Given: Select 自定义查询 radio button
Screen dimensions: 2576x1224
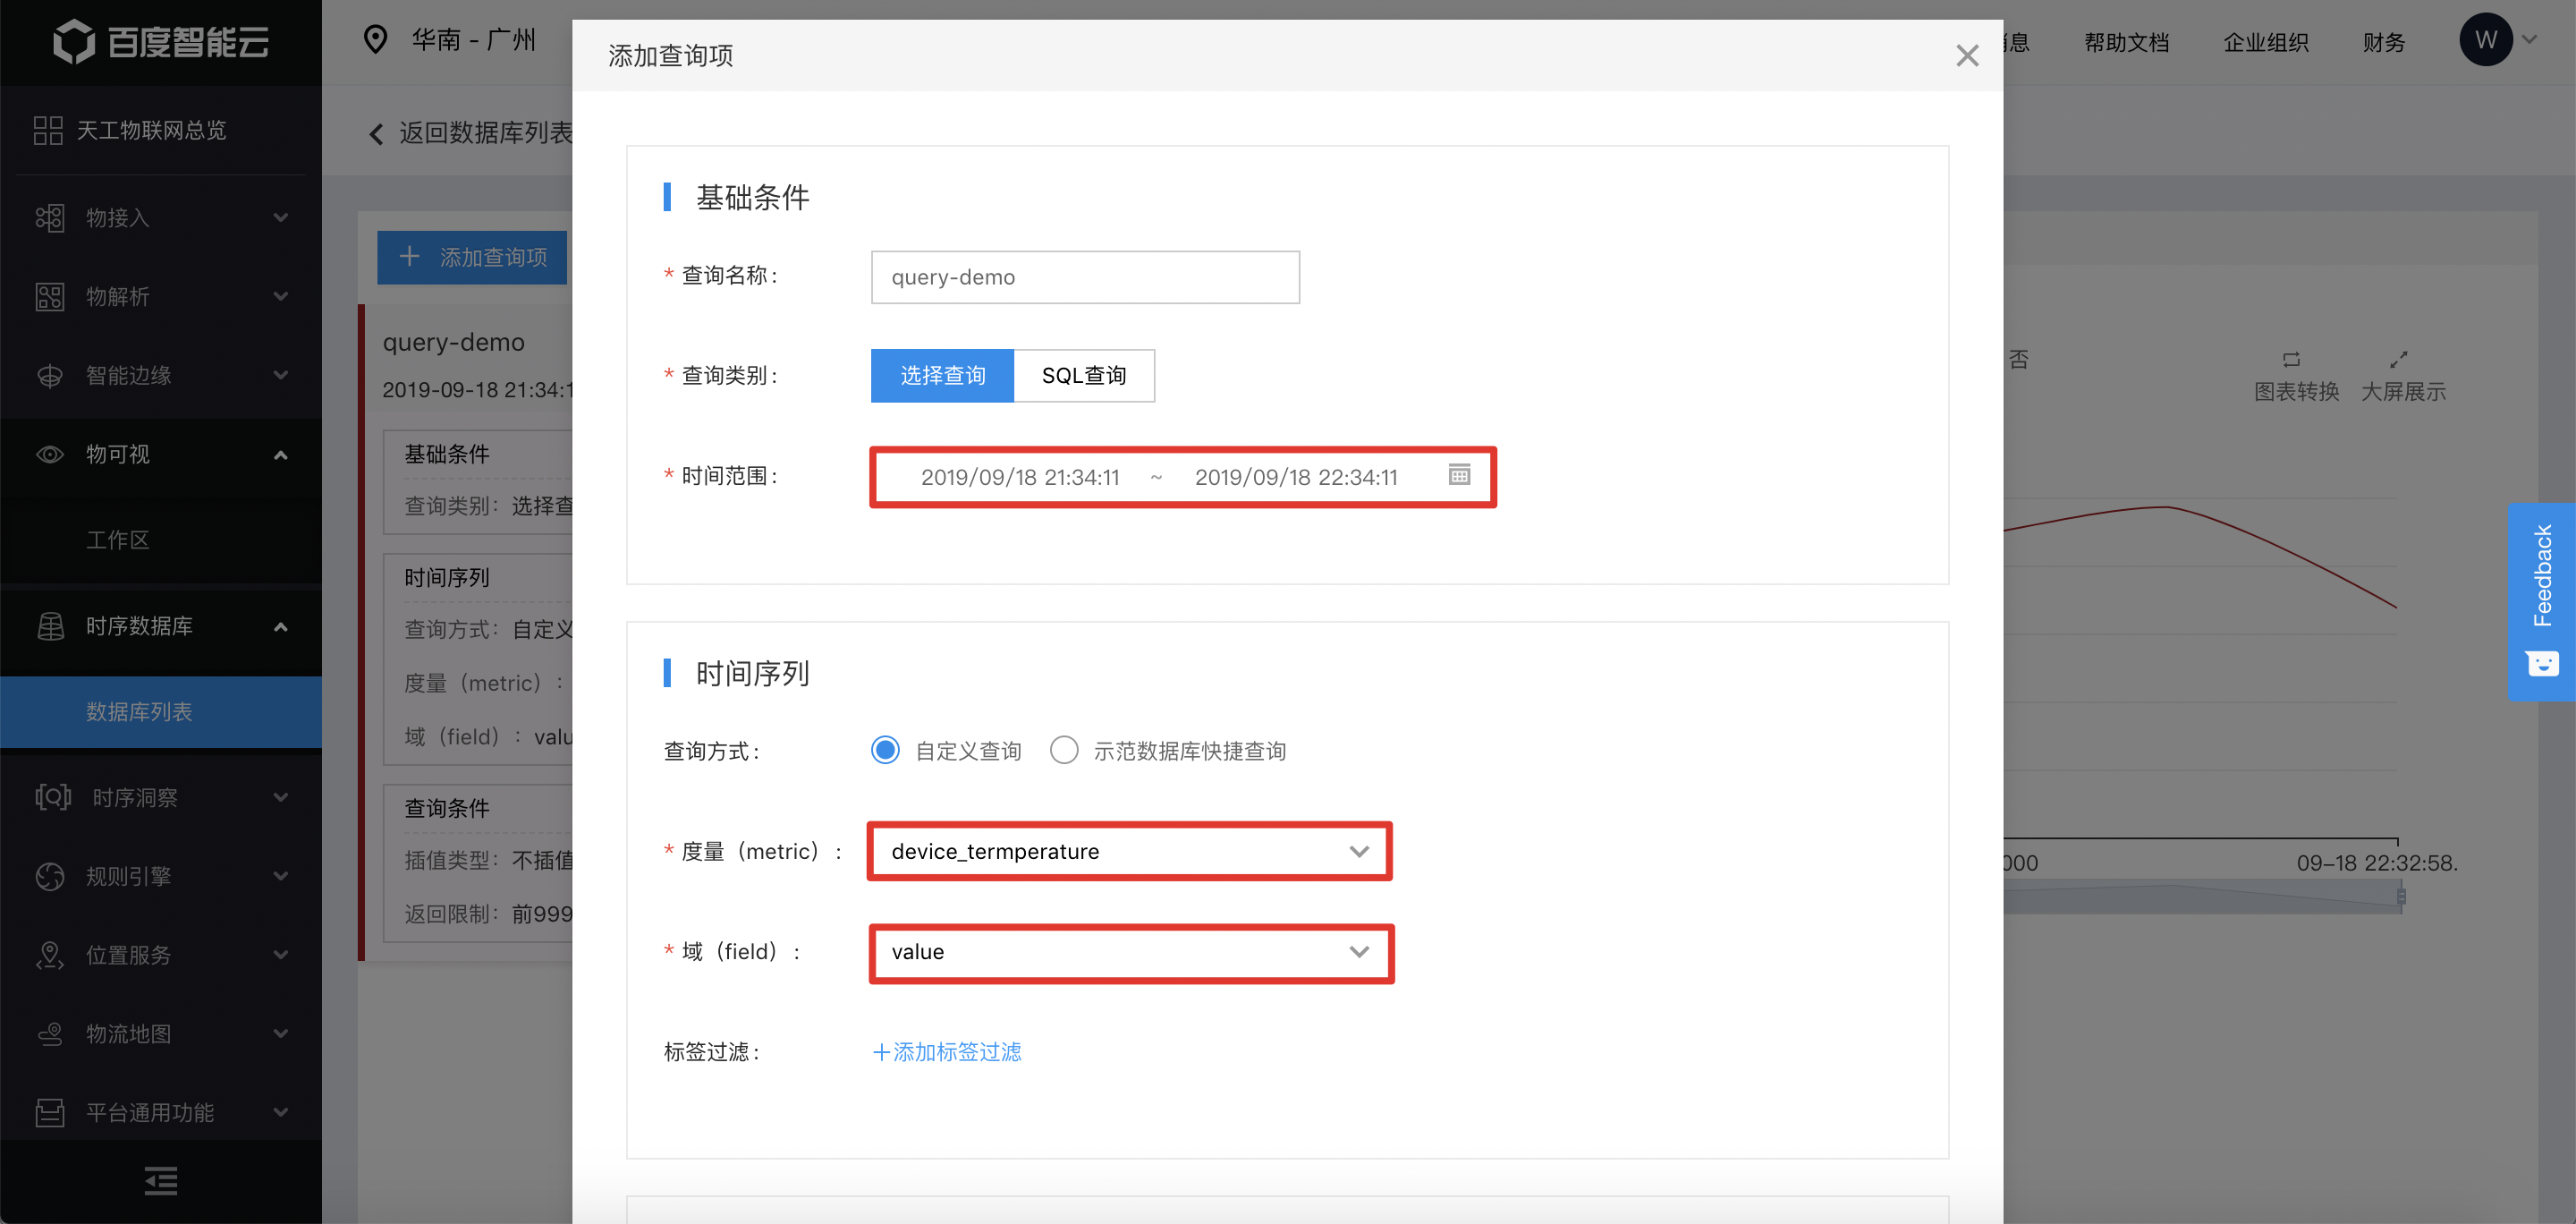Looking at the screenshot, I should tap(885, 750).
